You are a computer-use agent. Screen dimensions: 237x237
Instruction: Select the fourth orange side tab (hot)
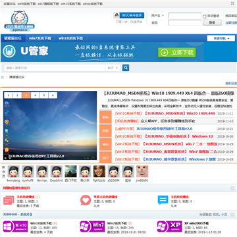[x=105, y=157]
